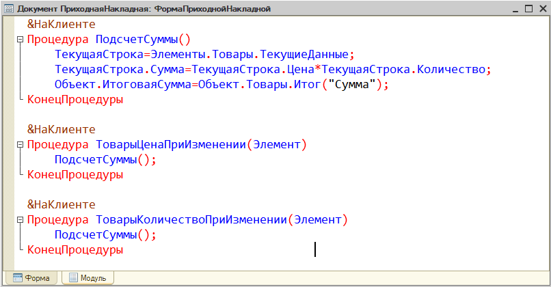The image size is (551, 287).
Task: Collapse the ПодсчетСуммы procedure block
Action: click(x=20, y=40)
